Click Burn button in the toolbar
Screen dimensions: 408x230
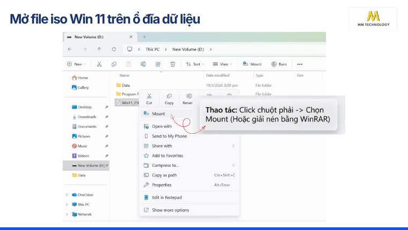[x=279, y=64]
